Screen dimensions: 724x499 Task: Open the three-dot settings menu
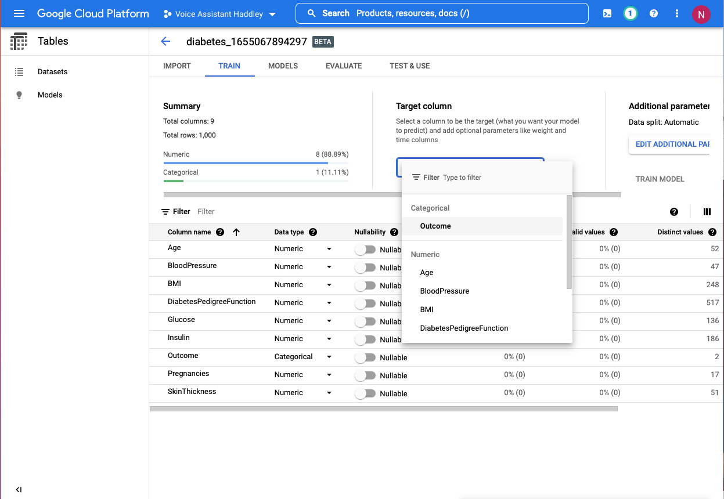tap(677, 13)
